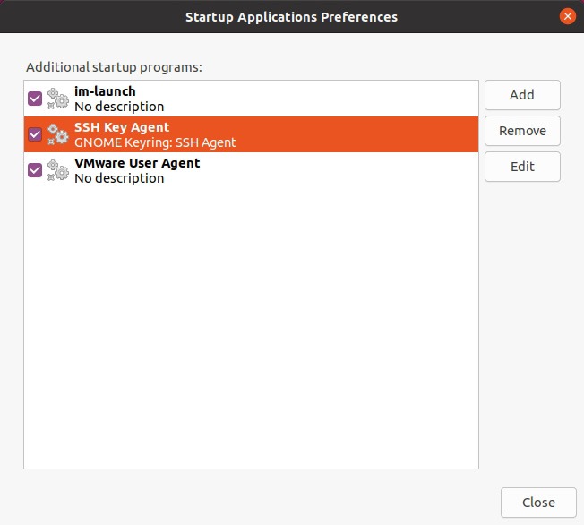Edit the selected startup entry
Image resolution: width=584 pixels, height=525 pixels.
(522, 167)
